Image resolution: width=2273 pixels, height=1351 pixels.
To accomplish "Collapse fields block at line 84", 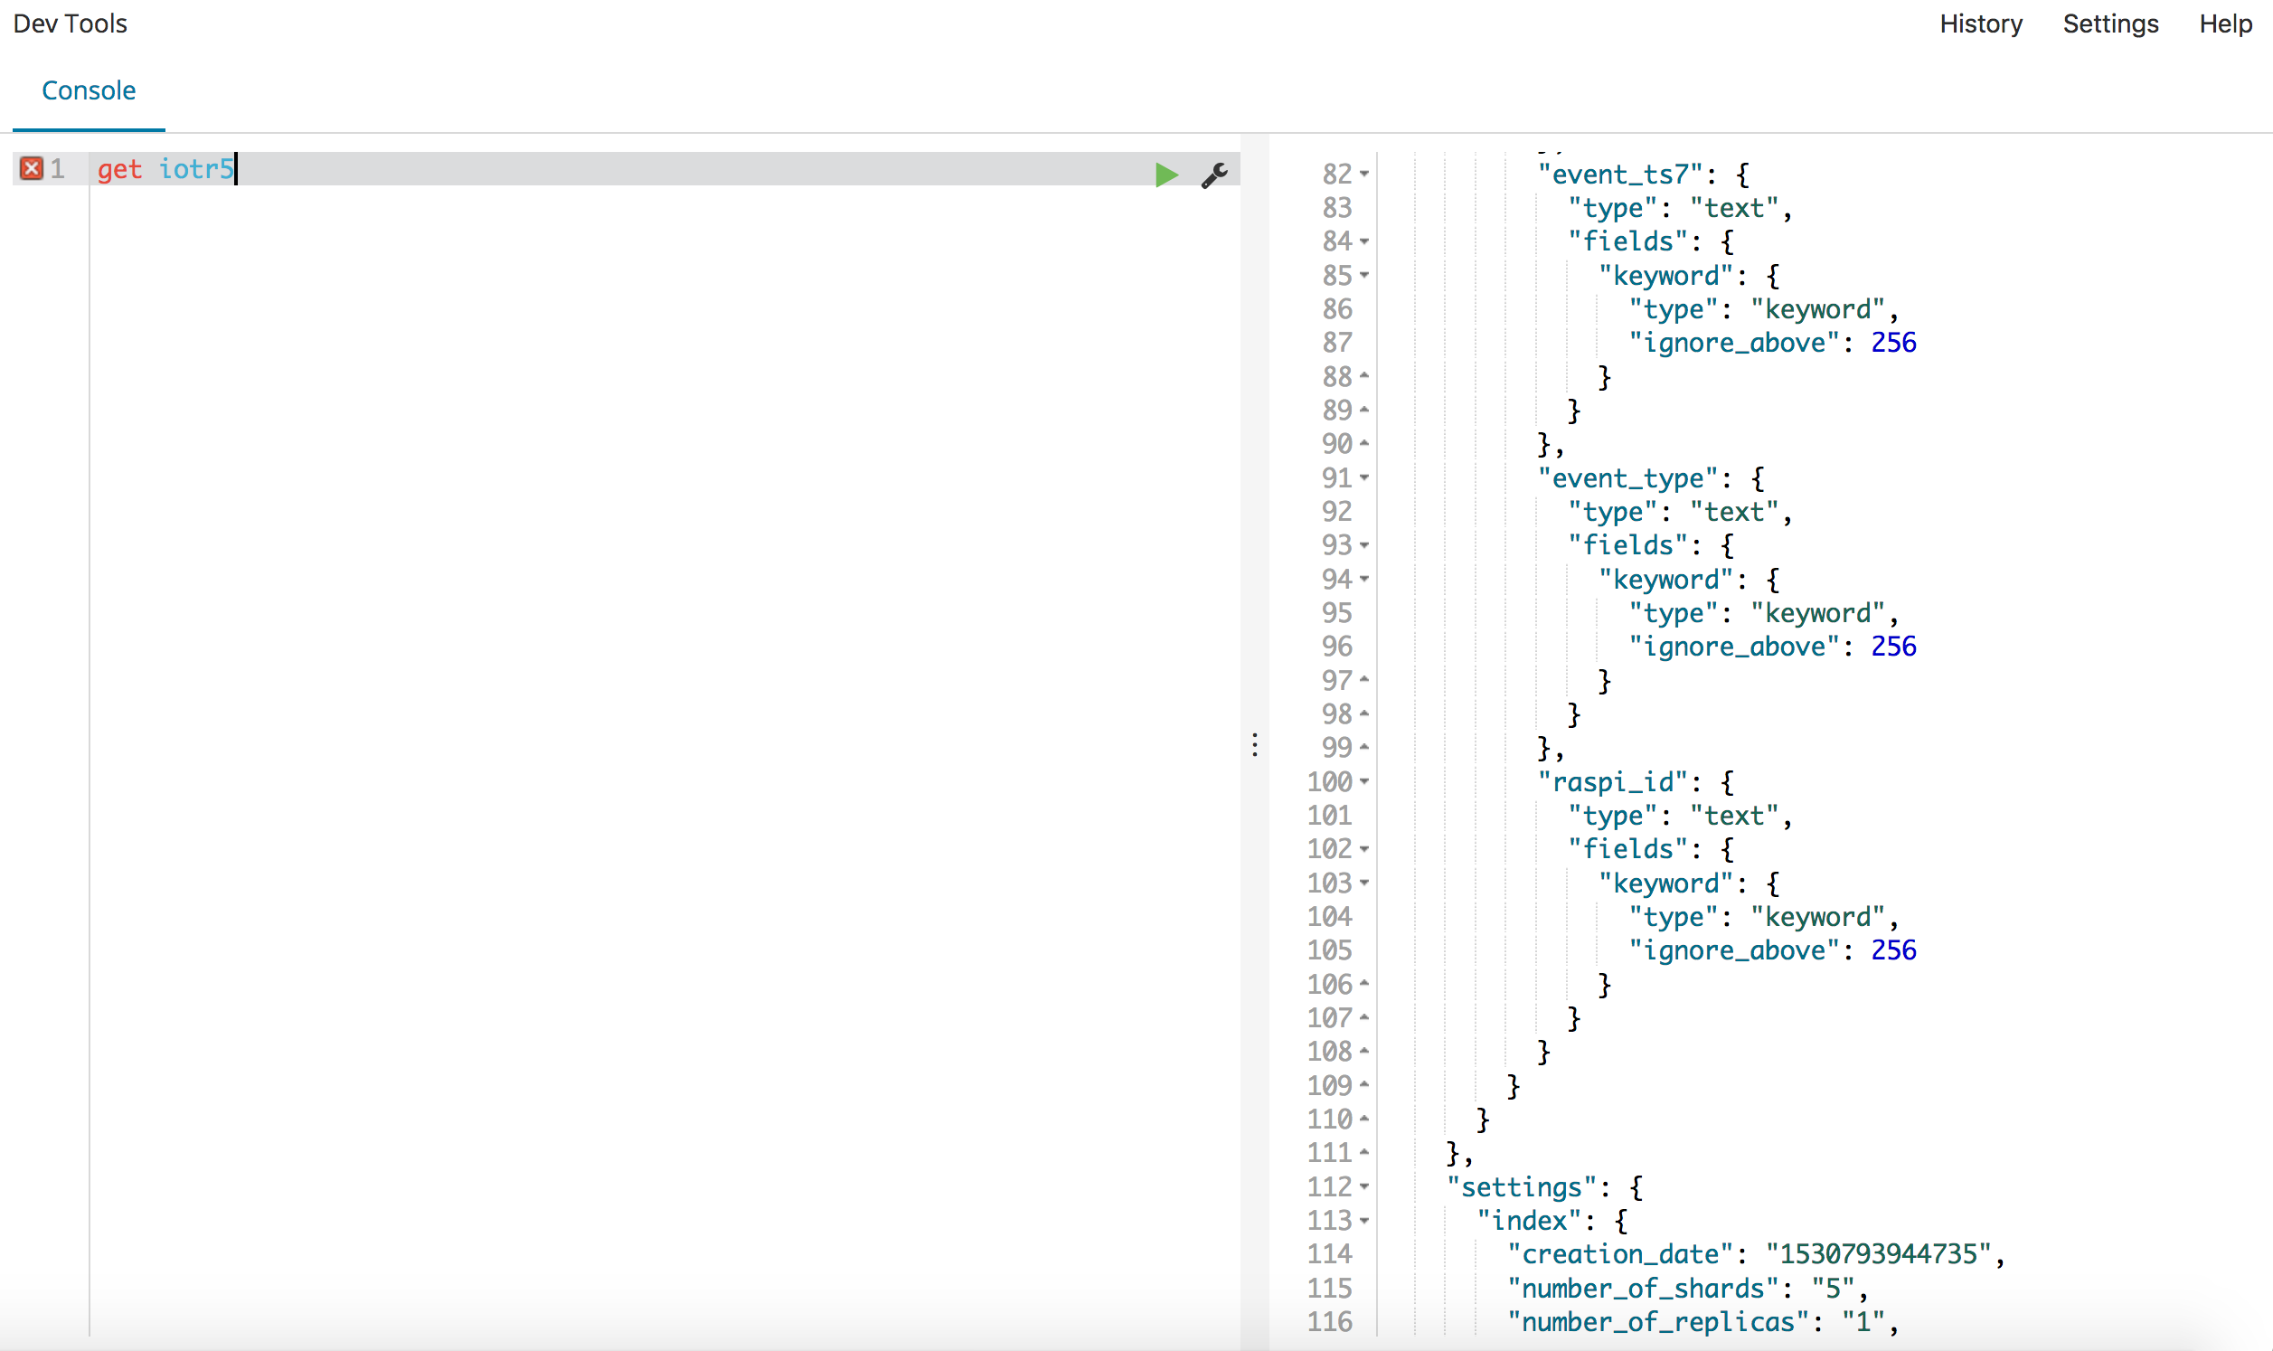I will (x=1364, y=241).
